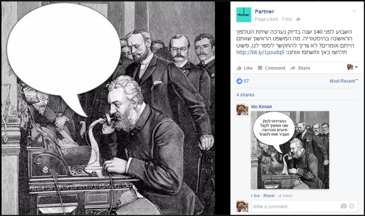The image size is (365, 216).
Task: Open the Most Recent sort dropdown
Action: (344, 81)
